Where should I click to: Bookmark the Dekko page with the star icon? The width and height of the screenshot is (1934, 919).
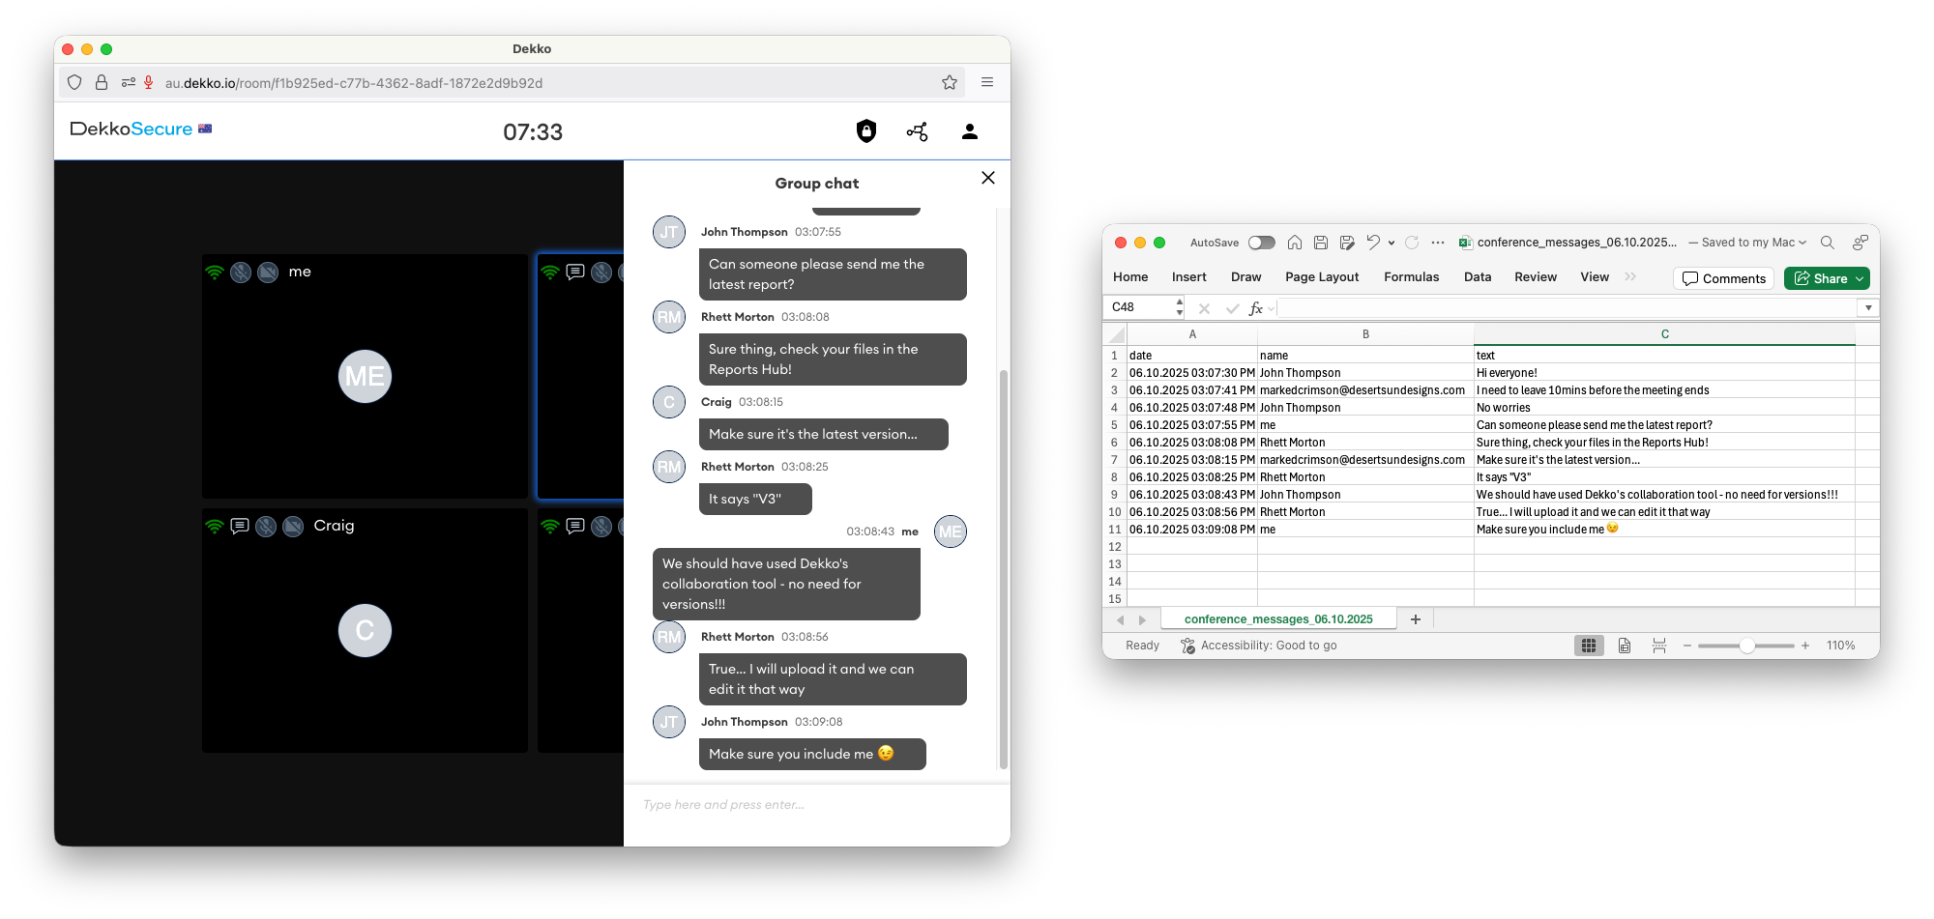pyautogui.click(x=950, y=83)
